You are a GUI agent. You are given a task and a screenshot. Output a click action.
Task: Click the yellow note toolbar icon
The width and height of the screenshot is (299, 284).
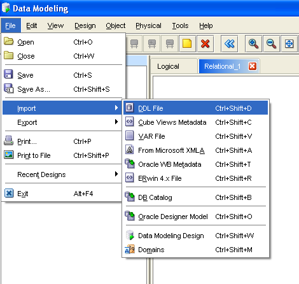click(187, 44)
